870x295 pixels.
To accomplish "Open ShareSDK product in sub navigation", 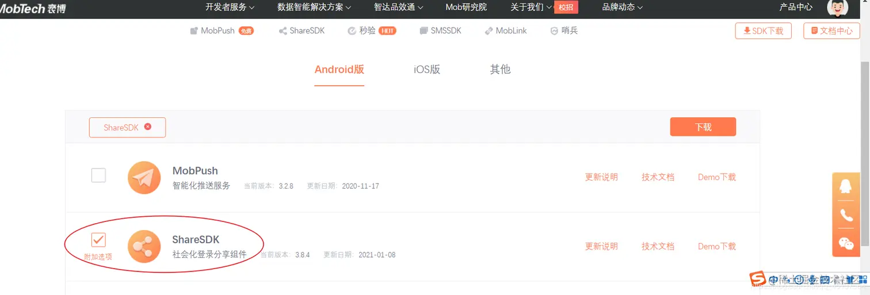I will click(302, 30).
